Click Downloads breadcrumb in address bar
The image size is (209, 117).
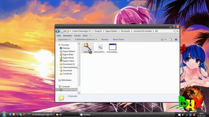(125, 31)
